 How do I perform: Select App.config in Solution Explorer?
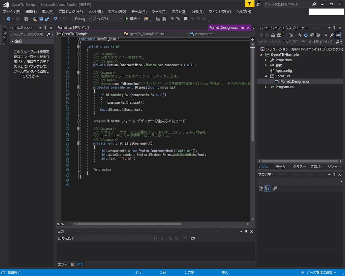(x=284, y=71)
